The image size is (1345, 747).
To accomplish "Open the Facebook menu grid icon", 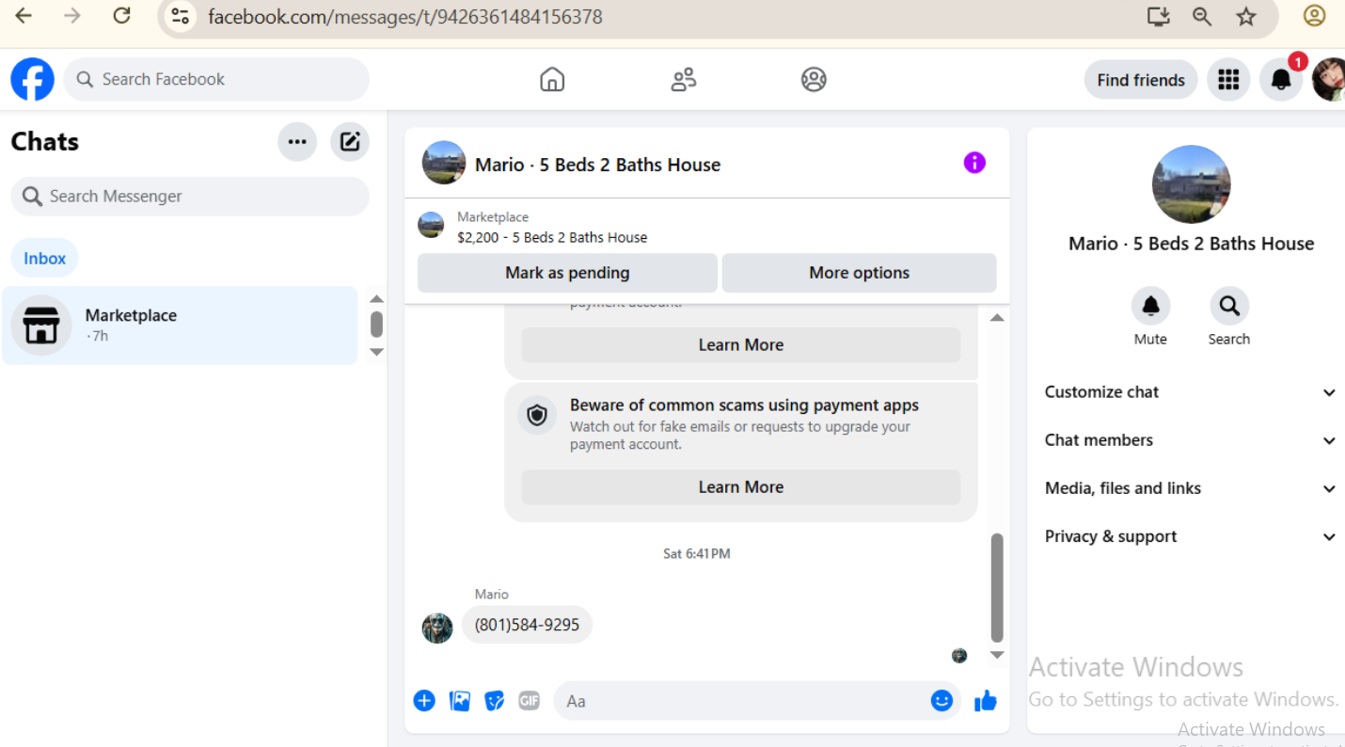I will (x=1228, y=80).
